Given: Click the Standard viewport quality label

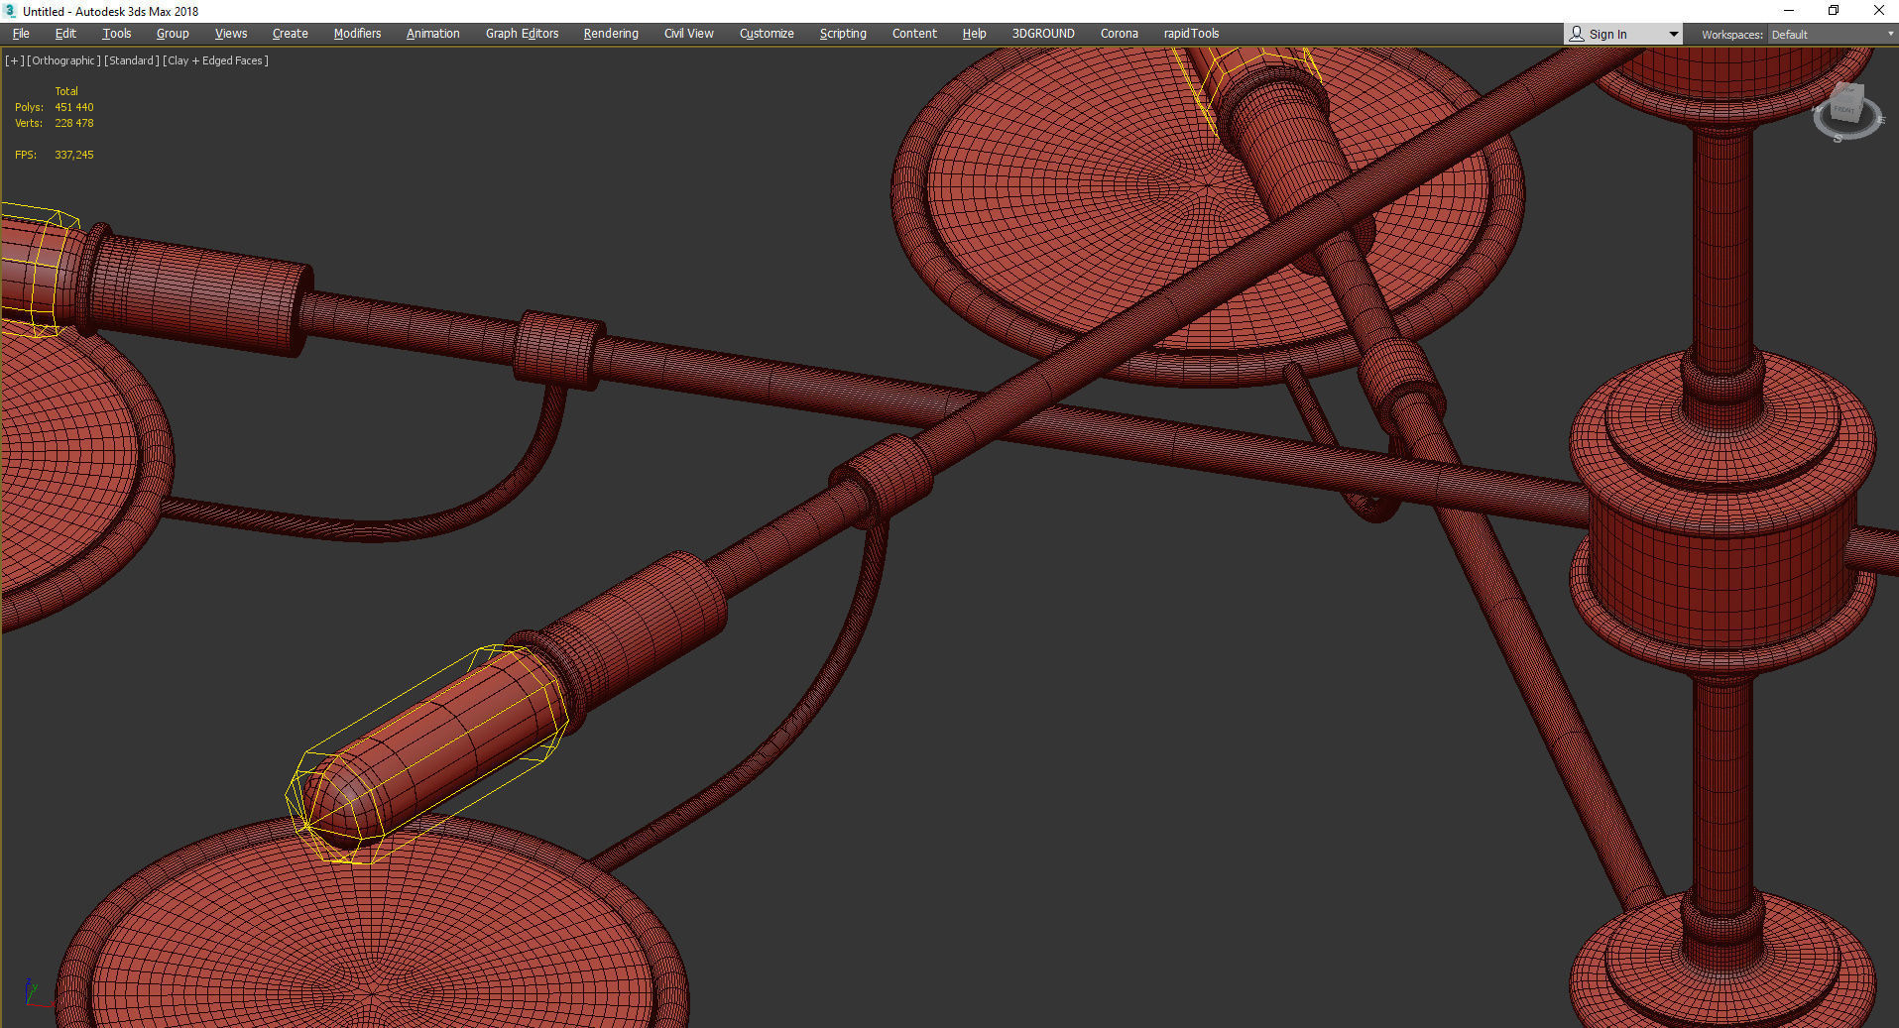Looking at the screenshot, I should 131,60.
